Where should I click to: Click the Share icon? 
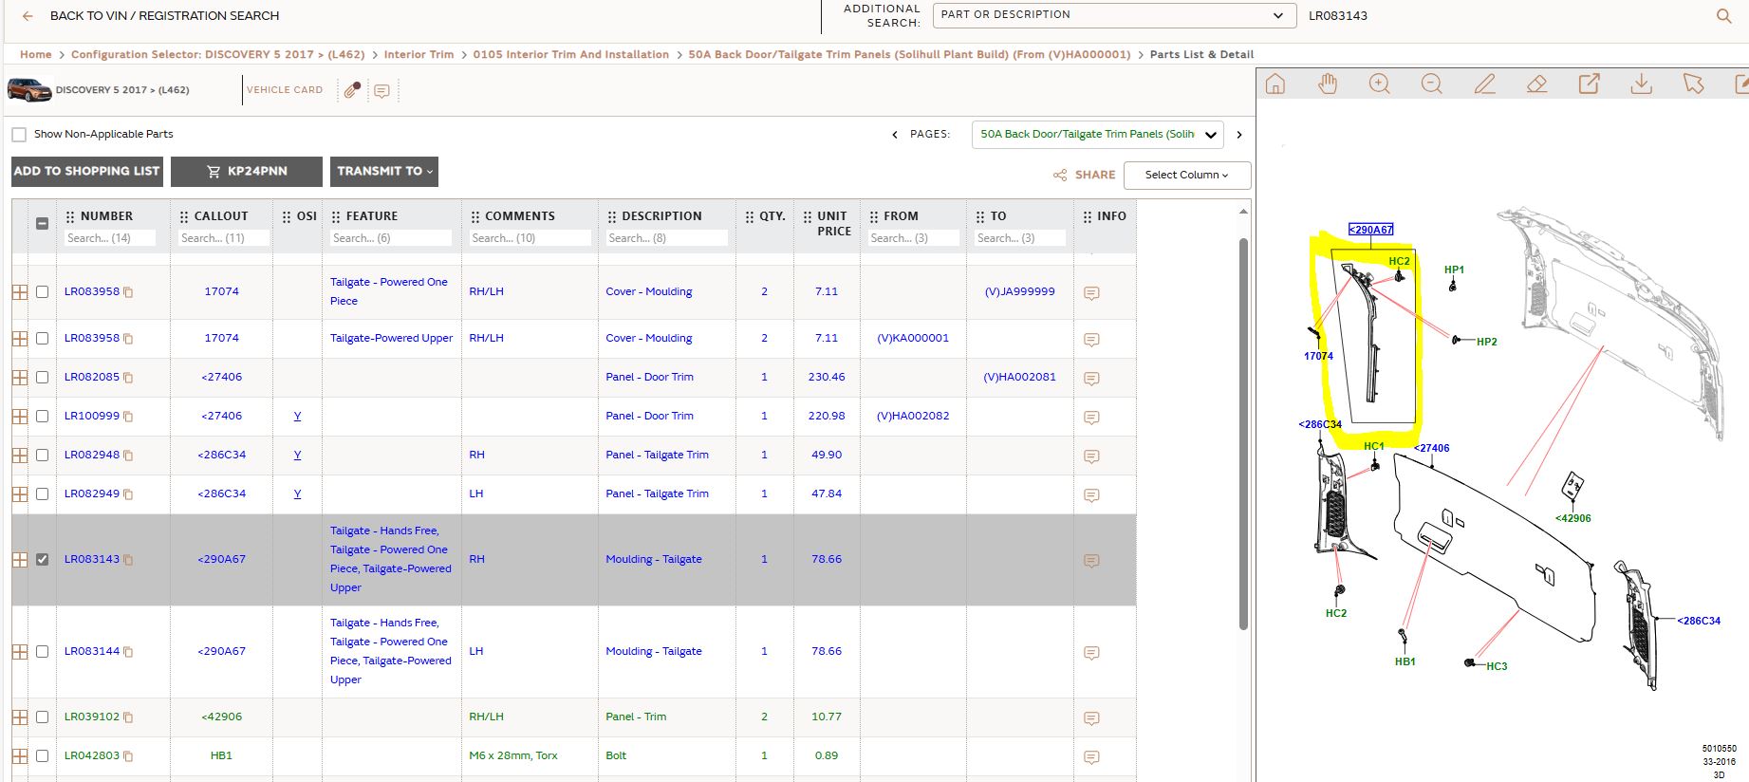point(1060,175)
